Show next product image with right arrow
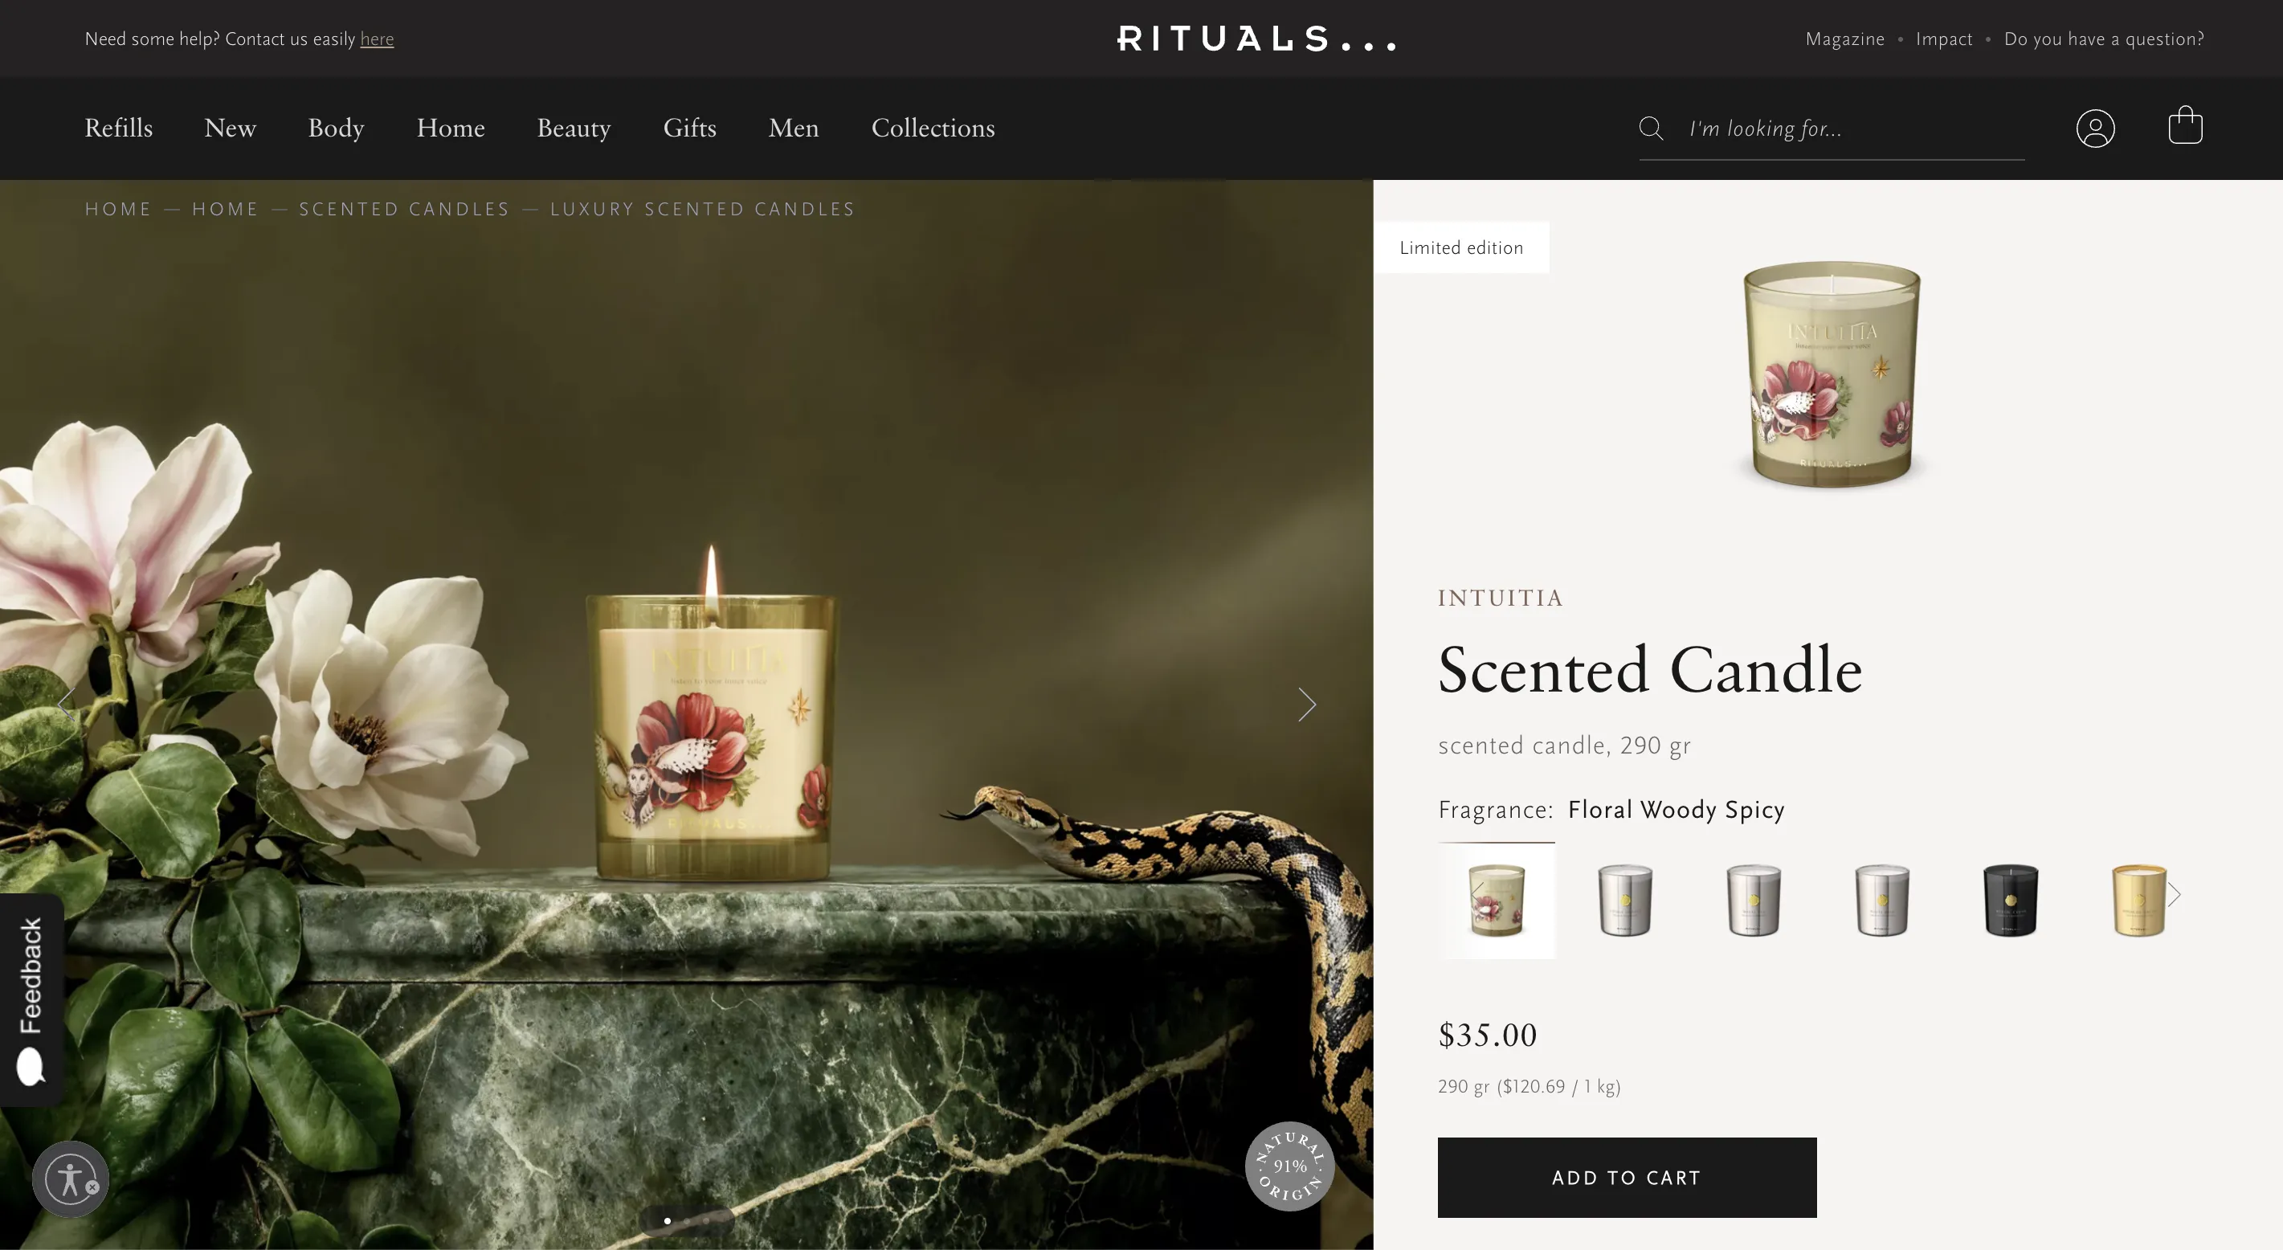This screenshot has height=1250, width=2283. coord(1306,705)
